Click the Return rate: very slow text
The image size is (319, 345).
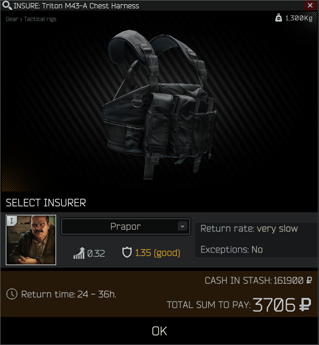249,229
